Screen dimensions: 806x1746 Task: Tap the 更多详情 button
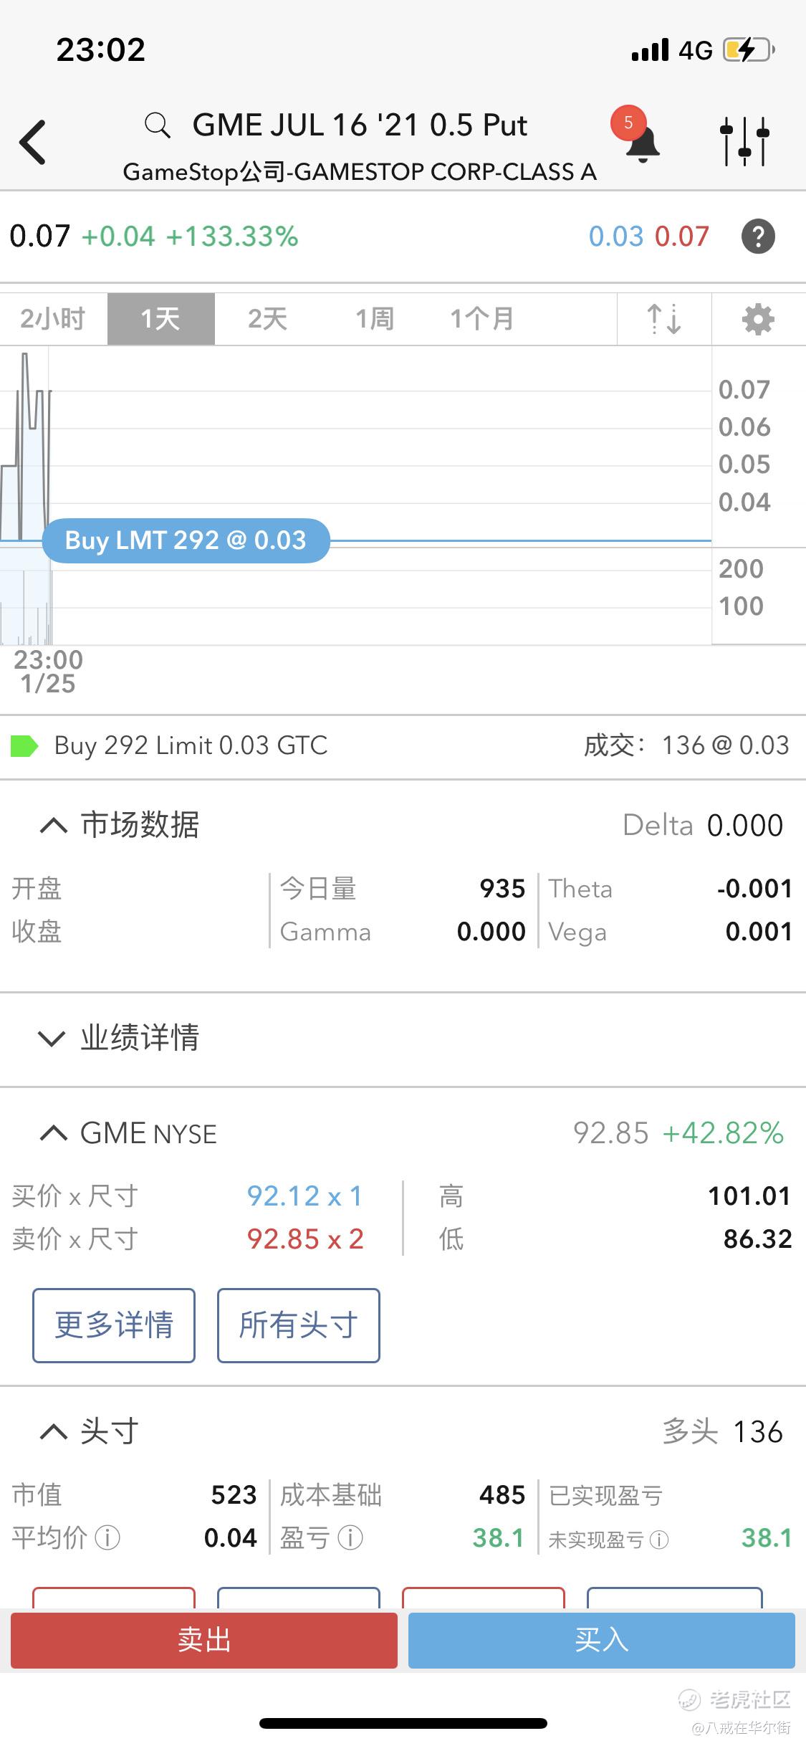pyautogui.click(x=114, y=1325)
